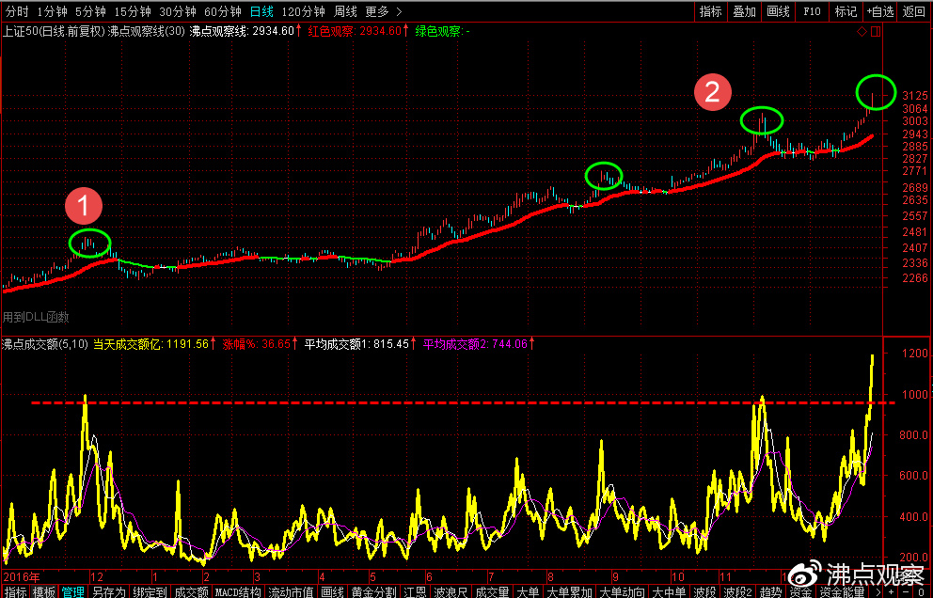Select the 波浪尺 tool tab
Viewport: 933px width, 598px height.
(451, 592)
